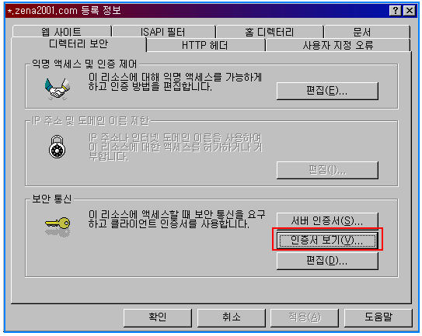This screenshot has height=336, width=422.
Task: Open help via 도움말 button
Action: [x=378, y=317]
